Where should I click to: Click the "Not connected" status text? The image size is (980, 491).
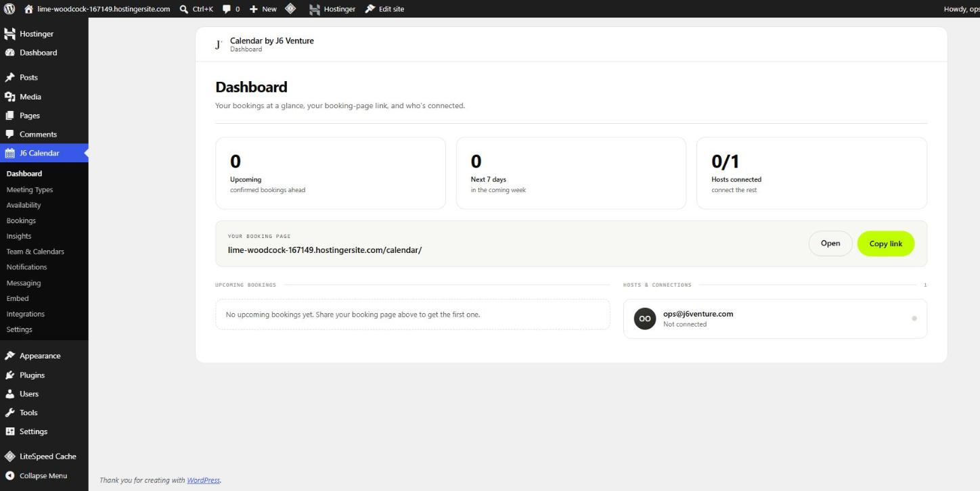[685, 325]
